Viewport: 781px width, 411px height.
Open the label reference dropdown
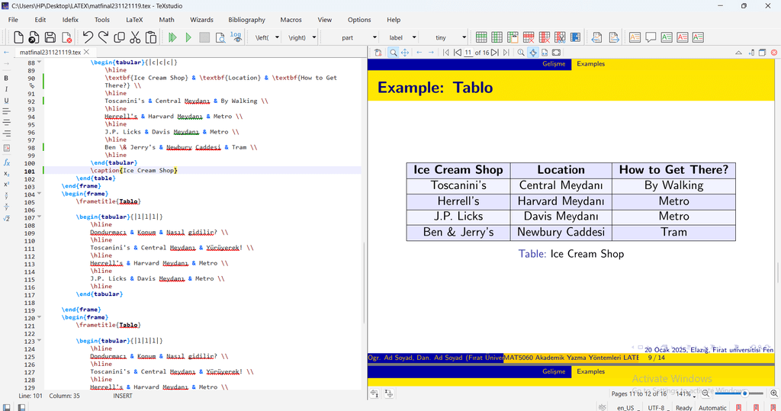pyautogui.click(x=414, y=37)
